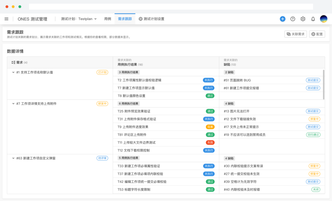Viewport: 332px width, 201px height.
Task: Open the 测试计划: Testplan dropdown
Action: point(79,19)
